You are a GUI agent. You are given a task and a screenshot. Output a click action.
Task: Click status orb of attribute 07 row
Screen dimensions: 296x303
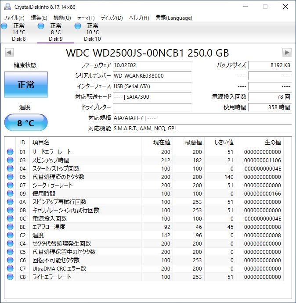(x=10, y=185)
